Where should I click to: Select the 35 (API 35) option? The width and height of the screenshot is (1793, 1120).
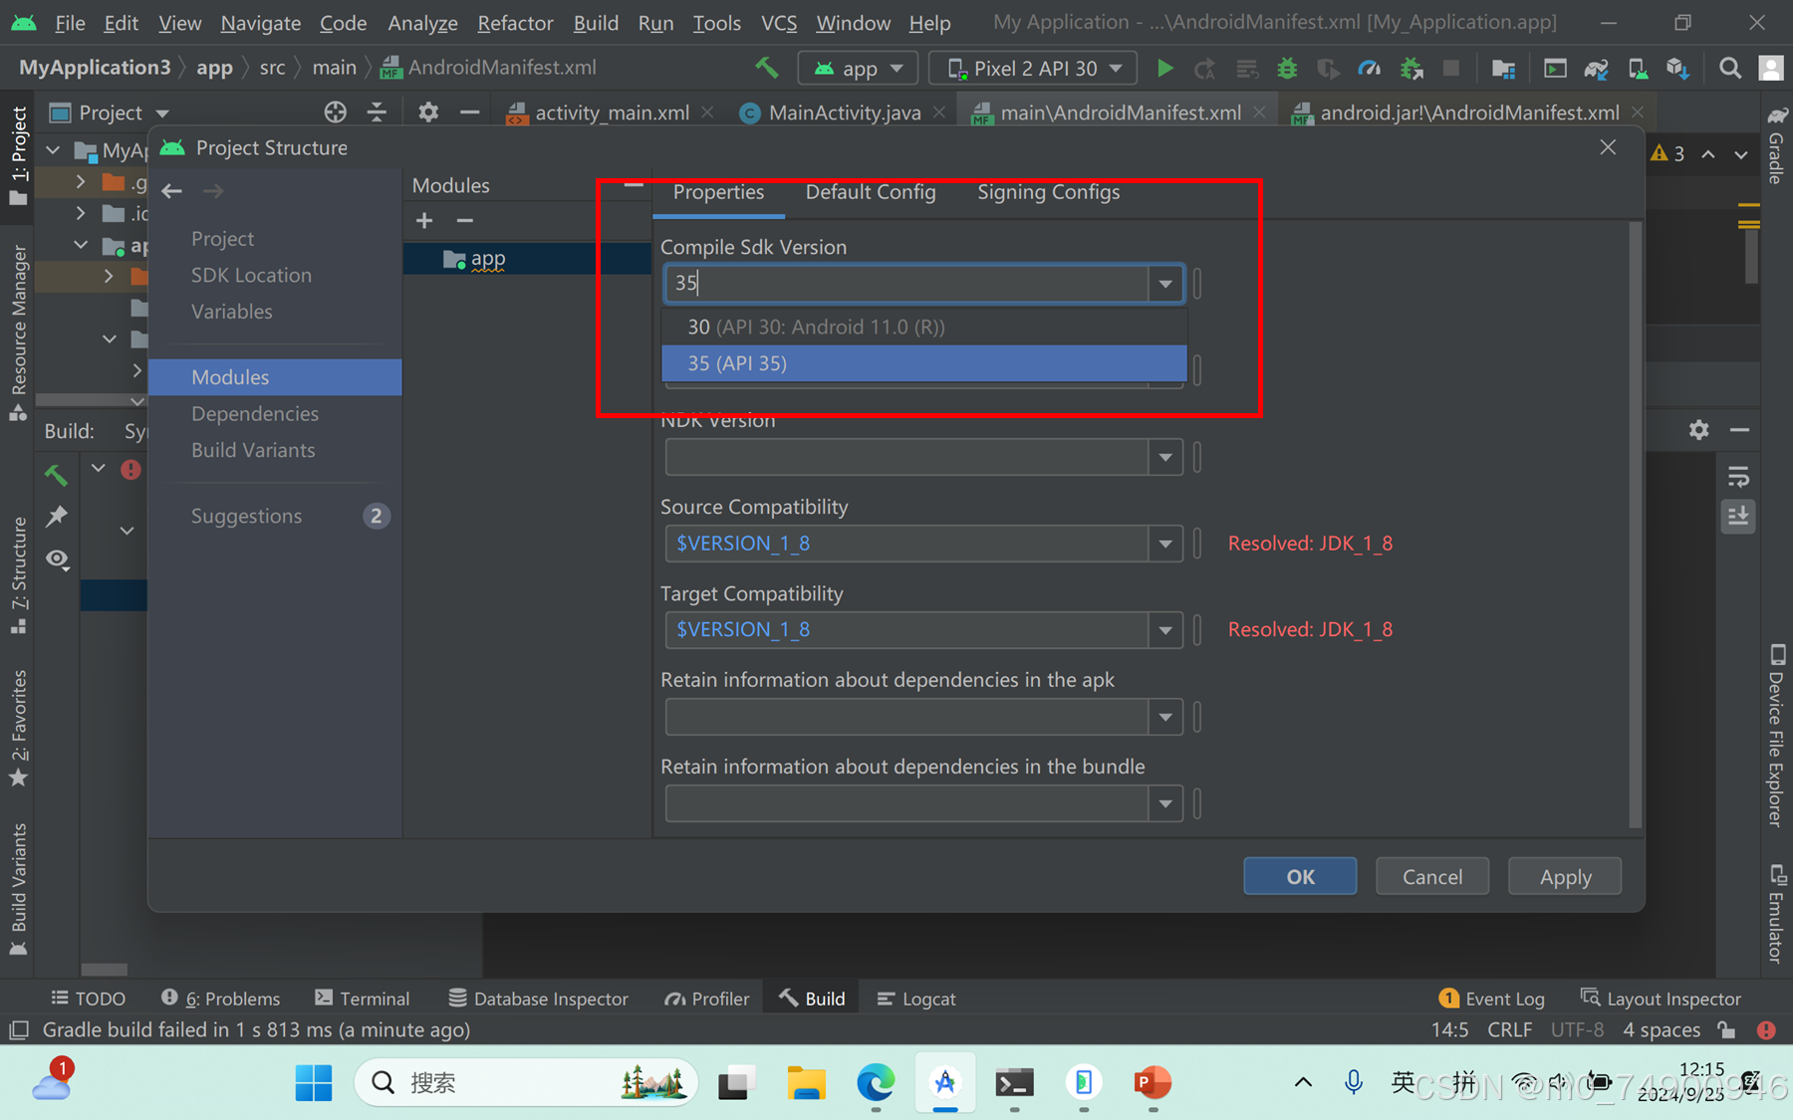tap(922, 362)
